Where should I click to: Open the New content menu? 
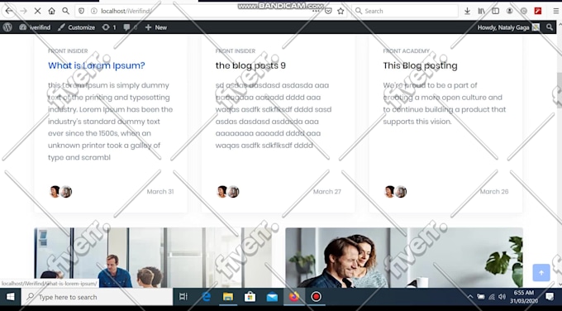click(156, 27)
